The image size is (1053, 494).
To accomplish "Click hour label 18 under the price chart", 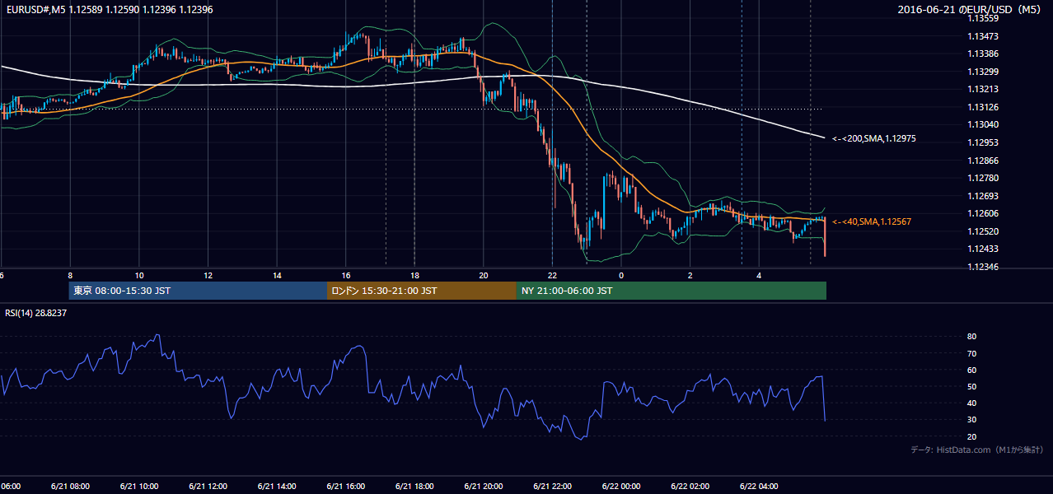I will [414, 275].
